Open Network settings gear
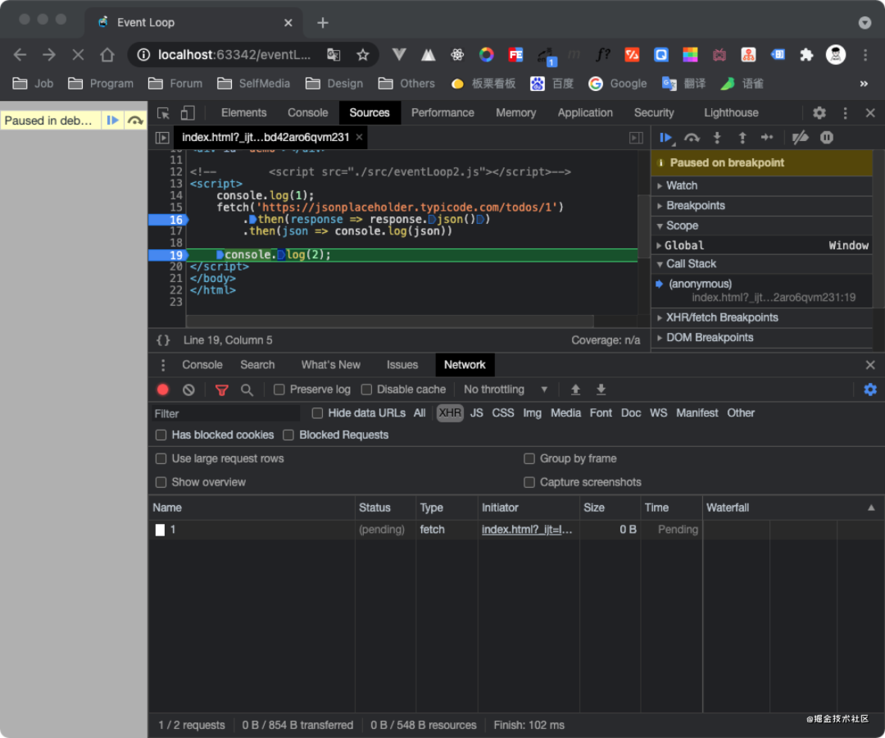Screen dimensions: 885x738 pyautogui.click(x=870, y=389)
